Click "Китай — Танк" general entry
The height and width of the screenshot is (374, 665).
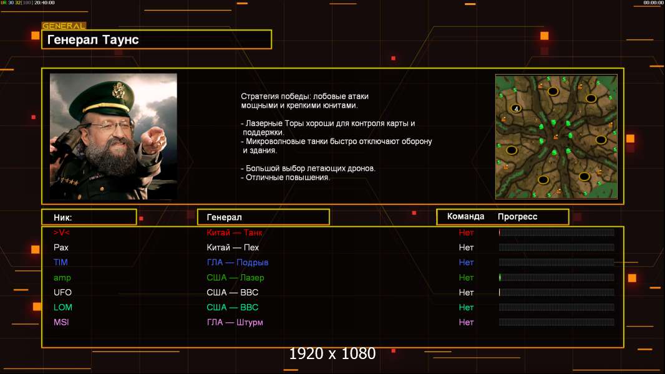point(234,233)
